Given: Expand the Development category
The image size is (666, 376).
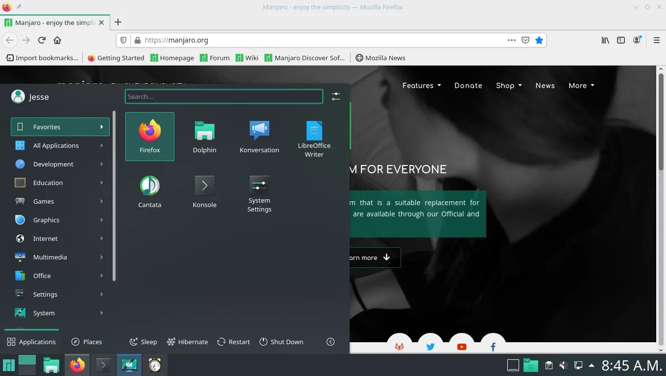Looking at the screenshot, I should click(x=60, y=164).
